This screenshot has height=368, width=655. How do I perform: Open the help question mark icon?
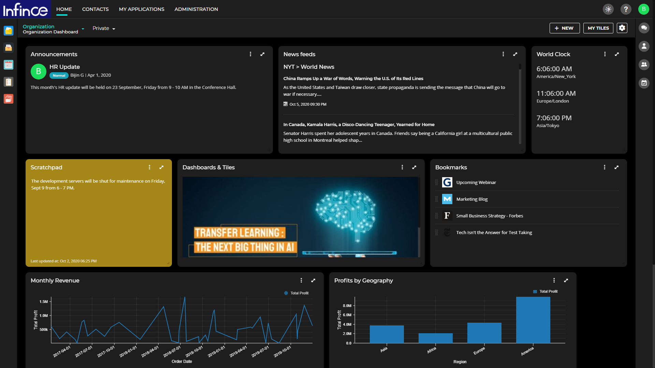click(x=626, y=9)
